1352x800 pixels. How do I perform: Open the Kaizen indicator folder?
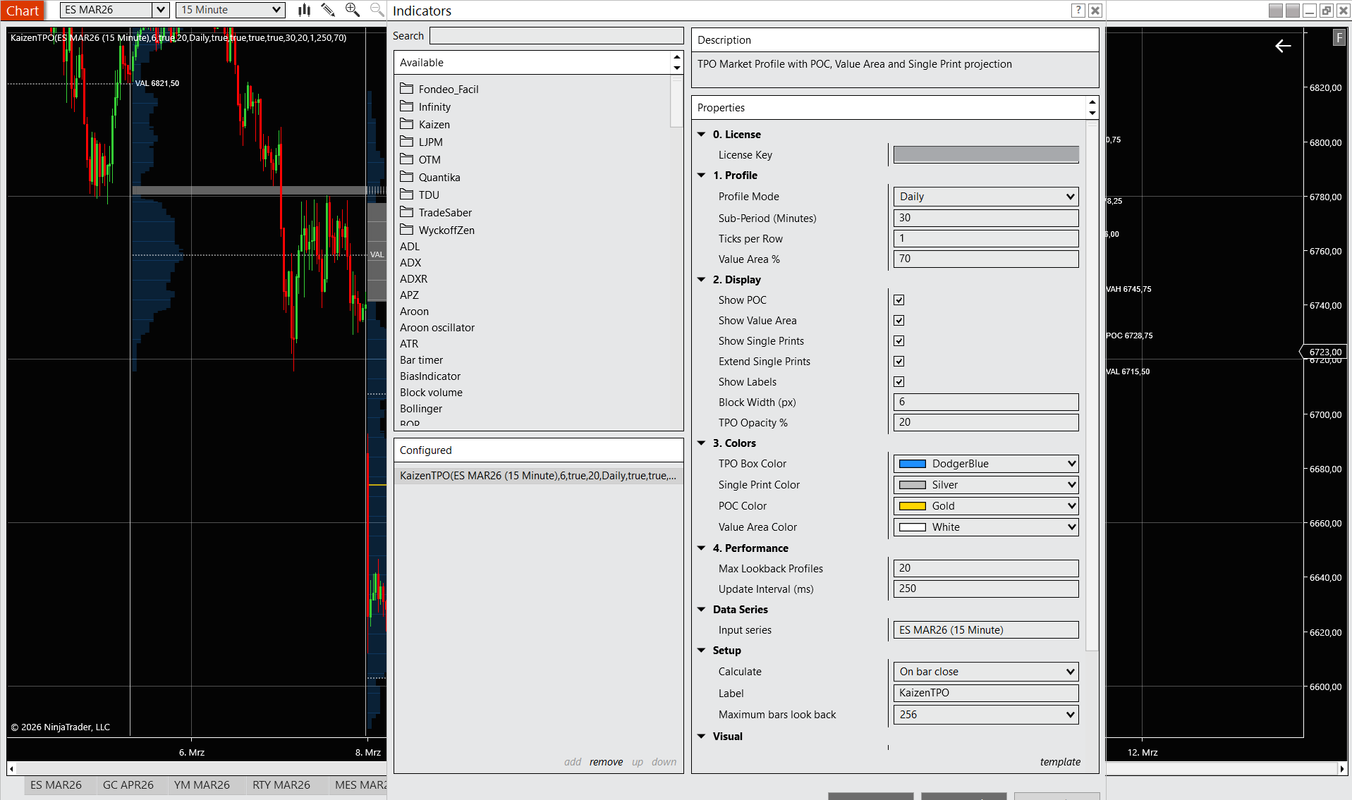(x=434, y=125)
